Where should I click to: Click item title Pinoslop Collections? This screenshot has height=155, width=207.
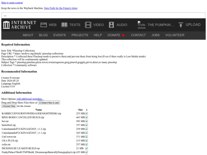pyautogui.click(x=24, y=51)
